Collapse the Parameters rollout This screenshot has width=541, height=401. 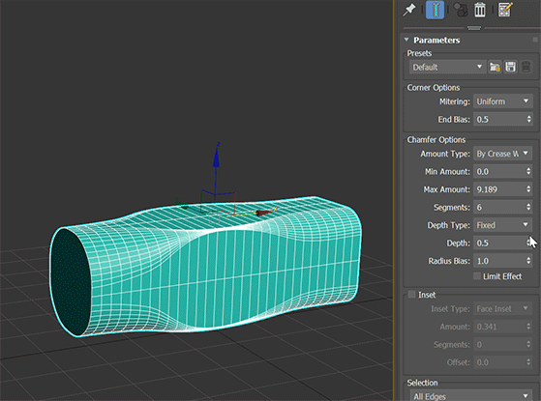(x=406, y=40)
